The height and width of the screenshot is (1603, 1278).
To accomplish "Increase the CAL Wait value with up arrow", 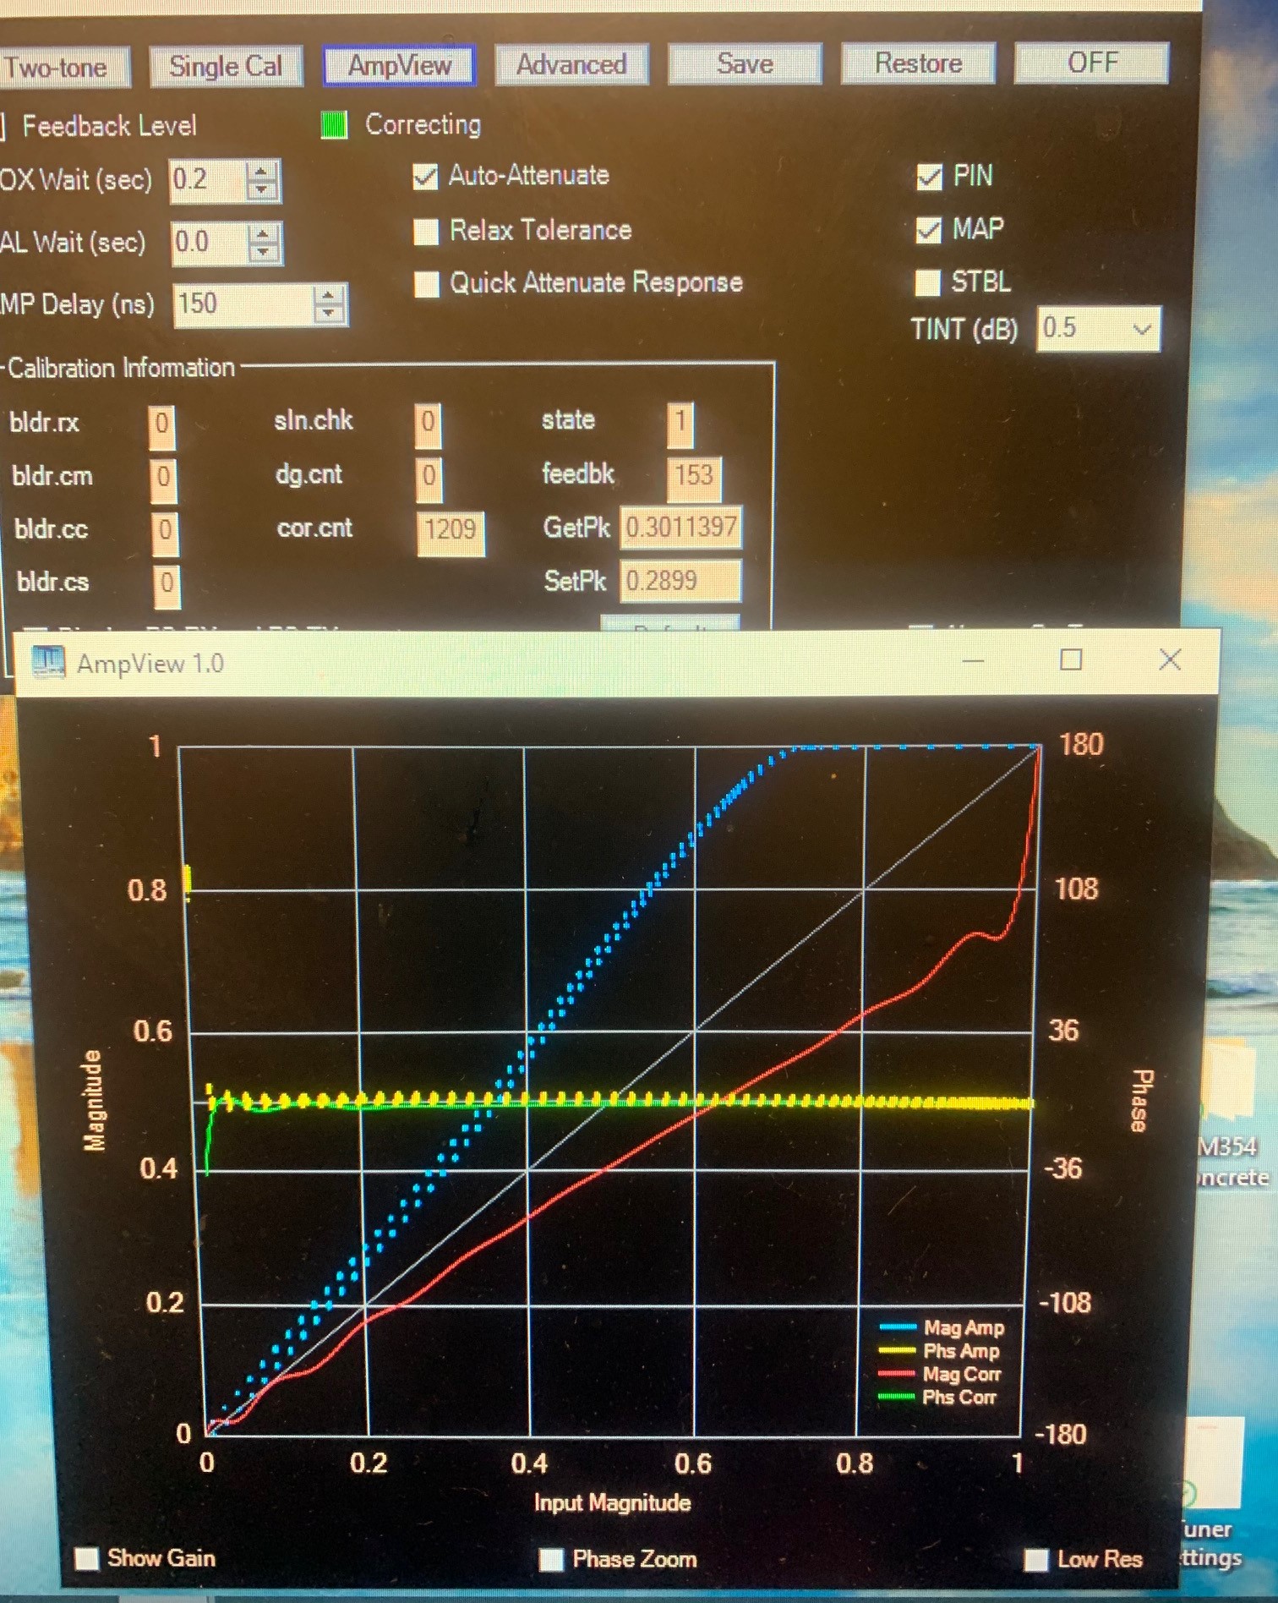I will tap(264, 233).
